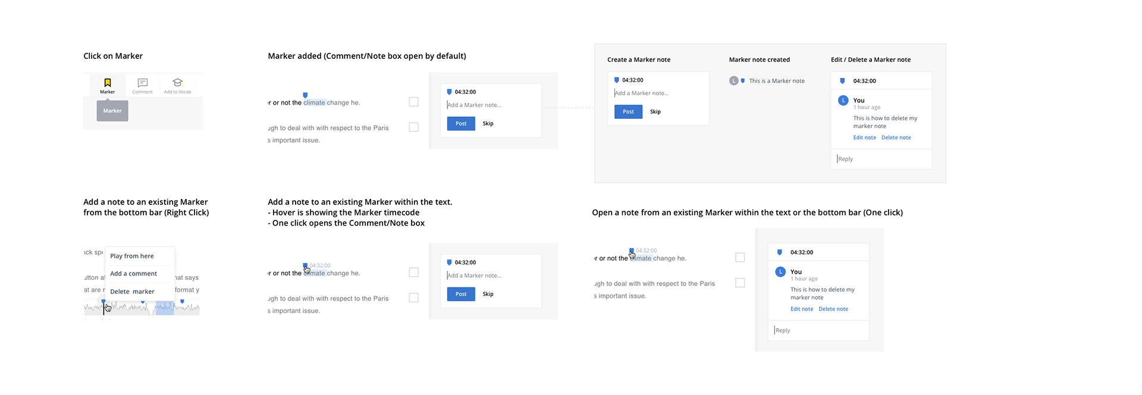The image size is (1142, 395).
Task: Click small blue marker before "This is a Marker note"
Action: (742, 81)
